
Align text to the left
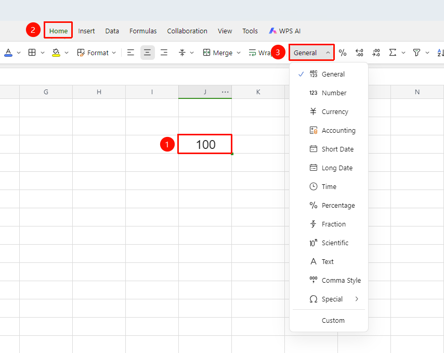click(130, 53)
